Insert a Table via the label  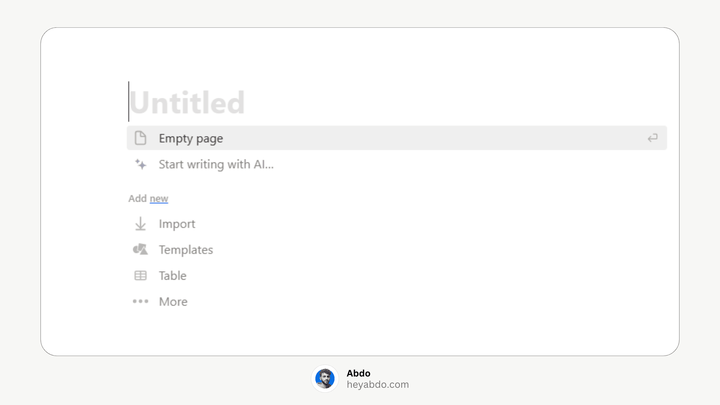(x=172, y=276)
